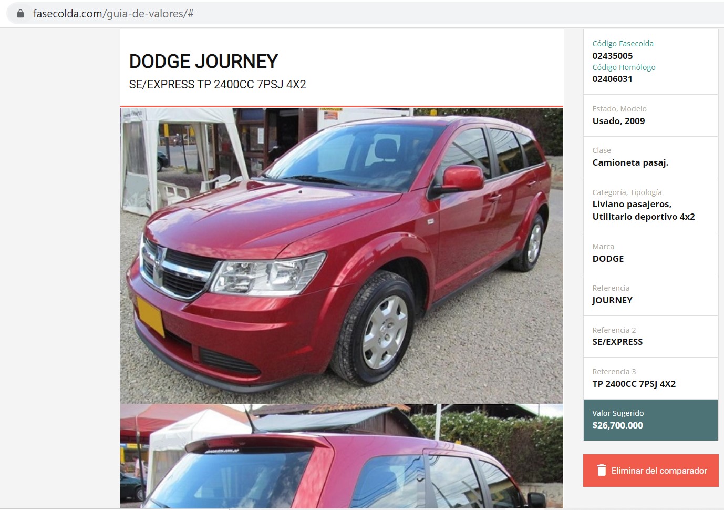Click the SE/EXPRESS Referencia 2 value
724x510 pixels.
pos(617,342)
